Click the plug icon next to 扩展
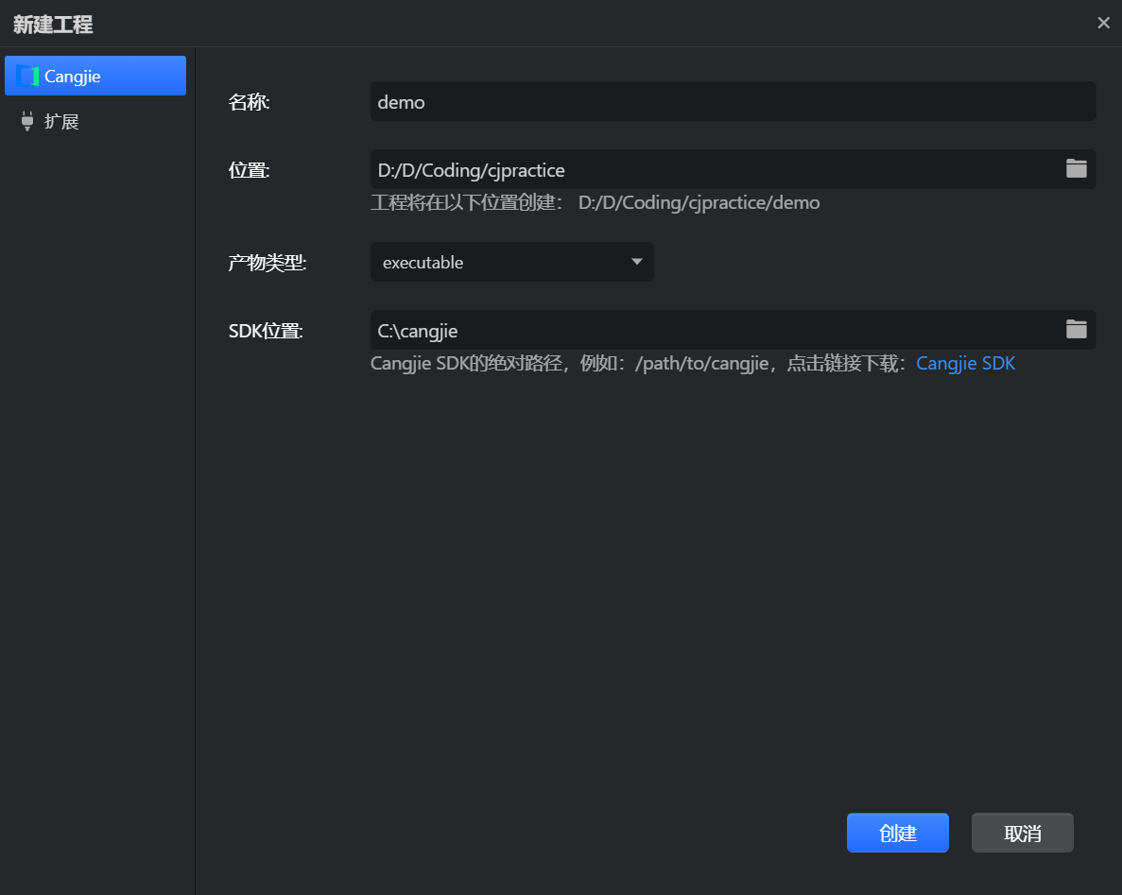The height and width of the screenshot is (895, 1122). (27, 122)
